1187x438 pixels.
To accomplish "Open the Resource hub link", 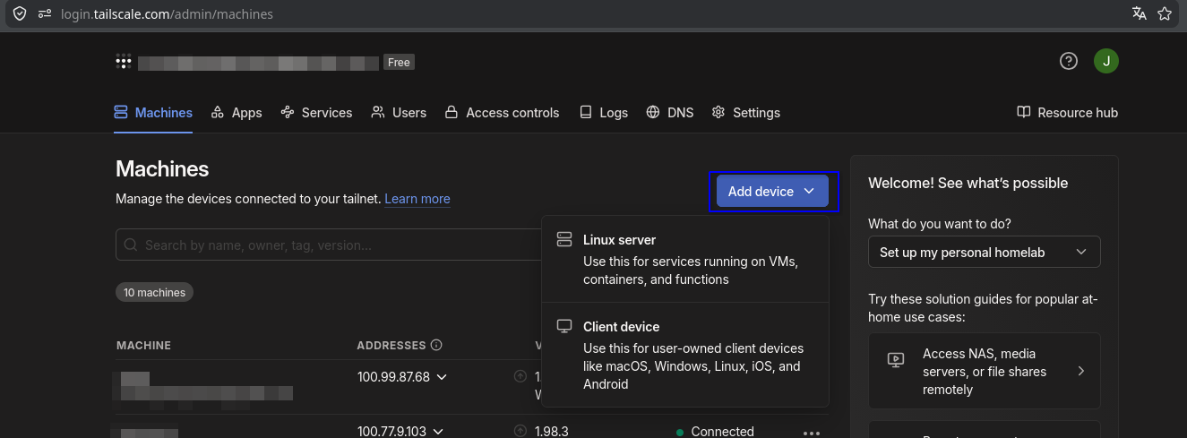I will (x=1068, y=112).
